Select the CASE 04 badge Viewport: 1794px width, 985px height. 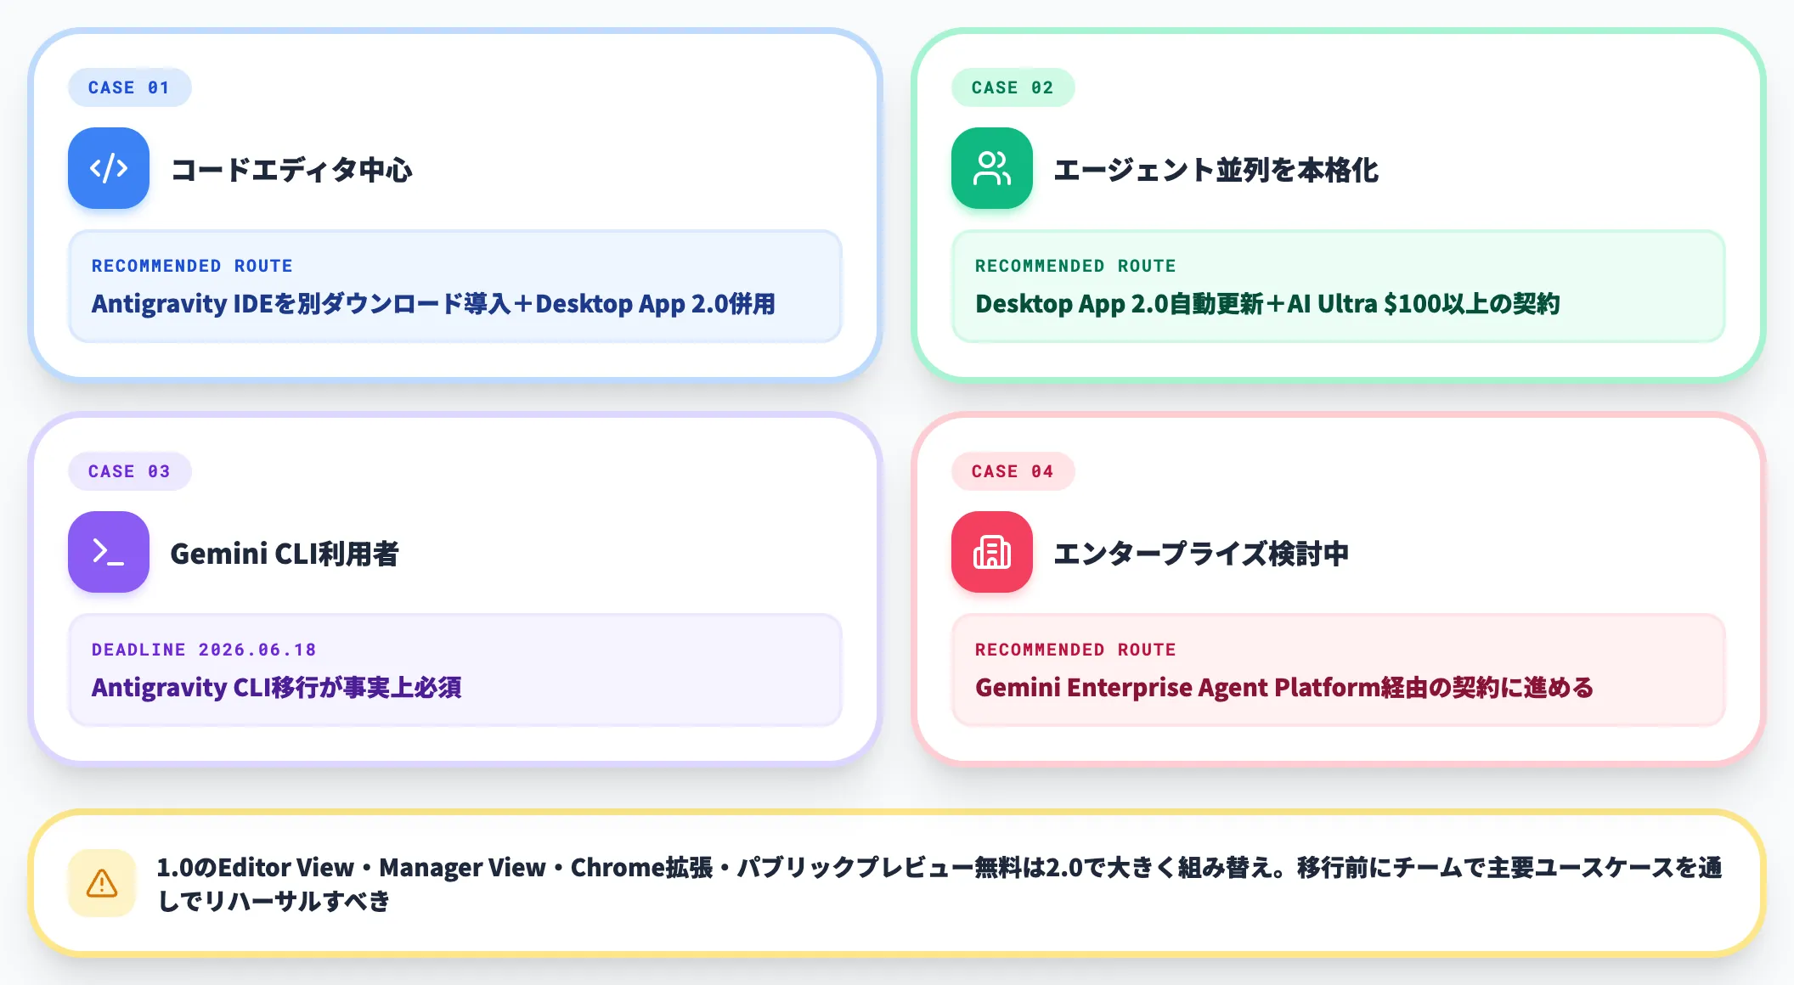(1013, 471)
